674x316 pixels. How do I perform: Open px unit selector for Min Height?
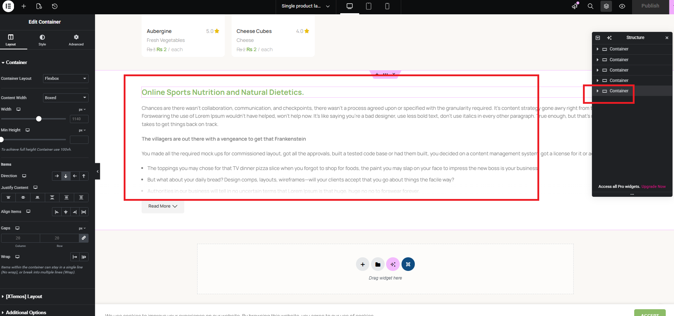tap(82, 130)
